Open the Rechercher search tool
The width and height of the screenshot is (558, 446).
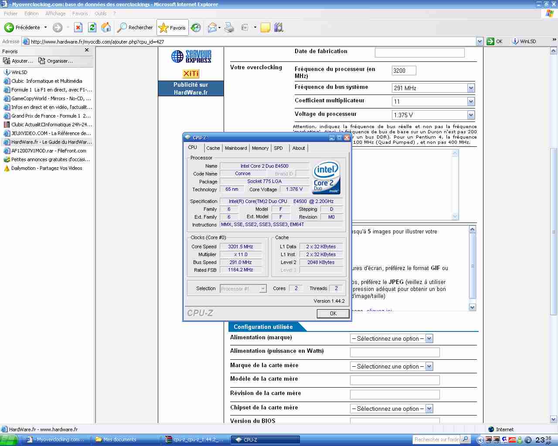(135, 27)
